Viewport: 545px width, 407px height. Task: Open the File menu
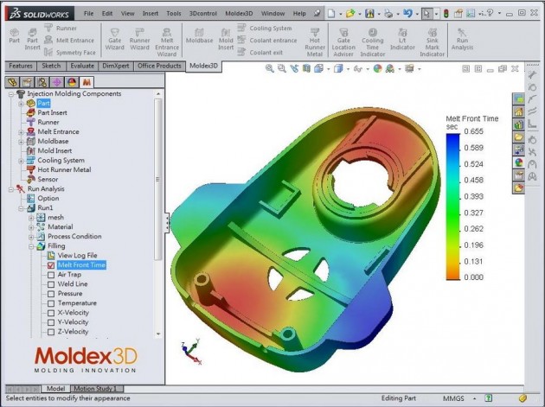click(x=88, y=14)
